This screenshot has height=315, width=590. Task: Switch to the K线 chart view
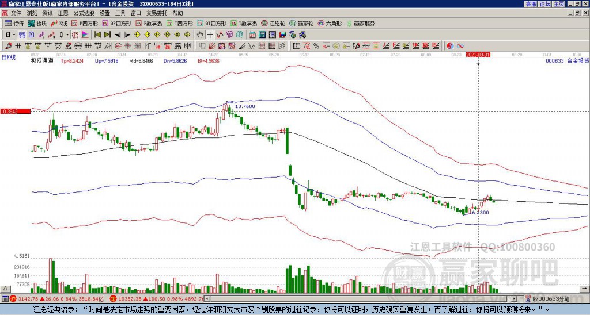coord(59,23)
